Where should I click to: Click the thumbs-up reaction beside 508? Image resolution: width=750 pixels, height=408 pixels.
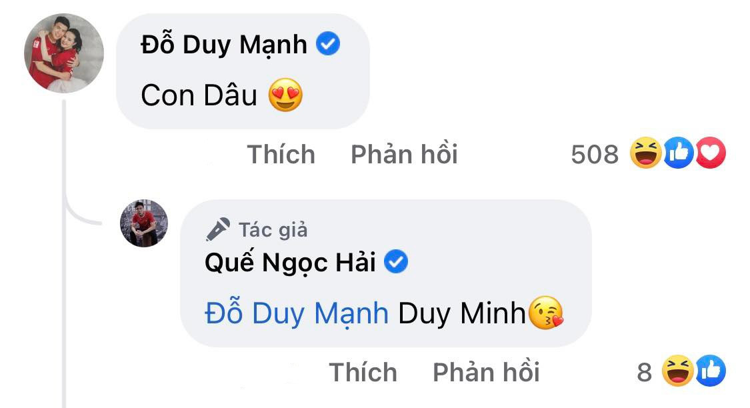coord(678,153)
